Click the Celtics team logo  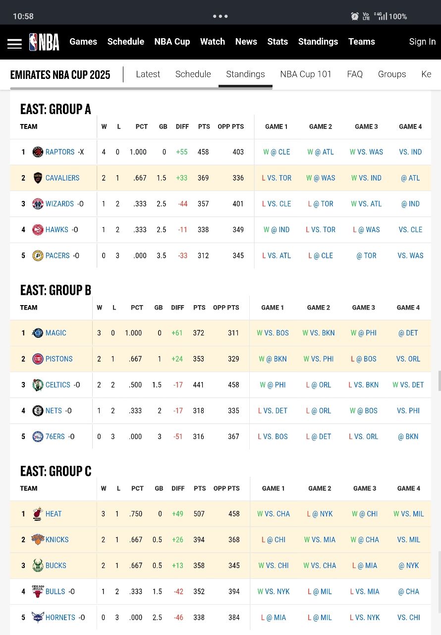[x=38, y=384]
